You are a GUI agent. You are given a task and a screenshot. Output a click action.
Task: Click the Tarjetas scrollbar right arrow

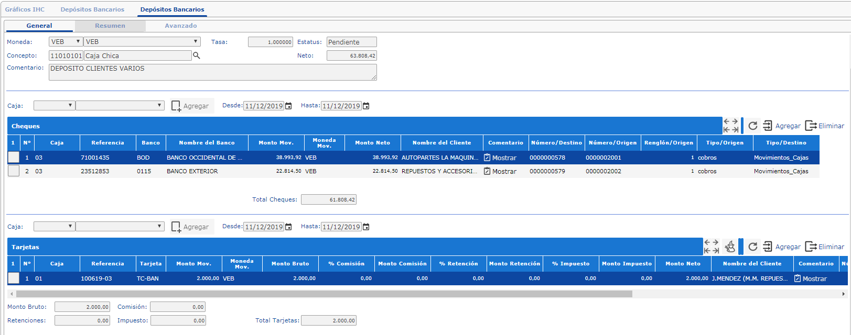(x=844, y=294)
